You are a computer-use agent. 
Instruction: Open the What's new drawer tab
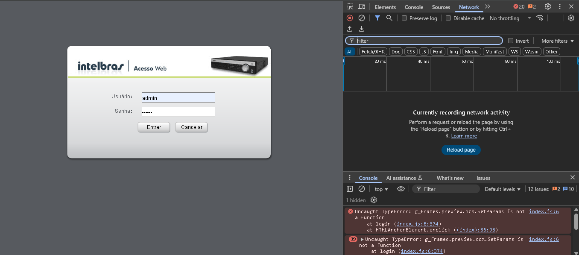pos(450,178)
